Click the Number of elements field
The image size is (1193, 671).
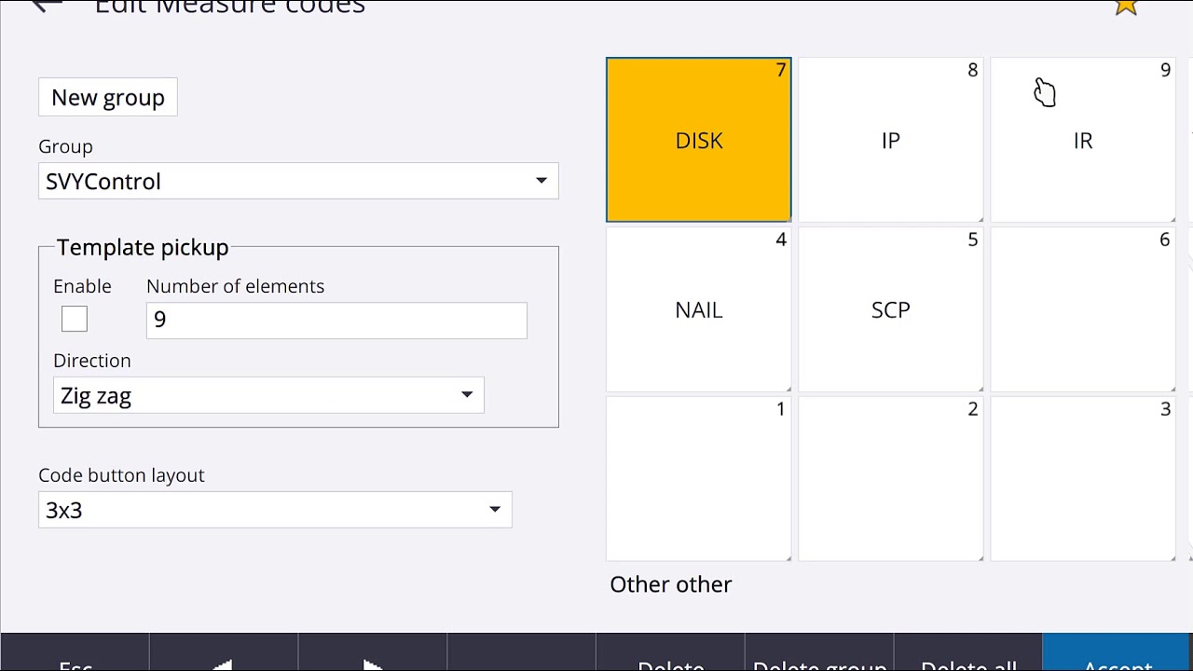pos(336,320)
